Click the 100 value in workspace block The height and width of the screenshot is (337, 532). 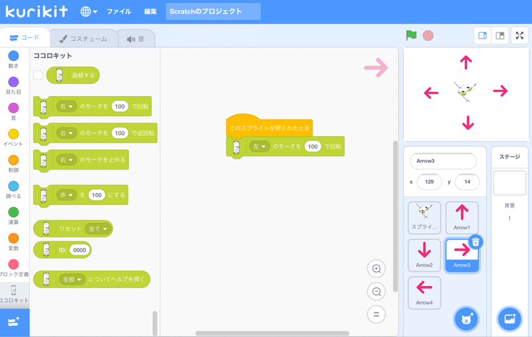[x=313, y=147]
